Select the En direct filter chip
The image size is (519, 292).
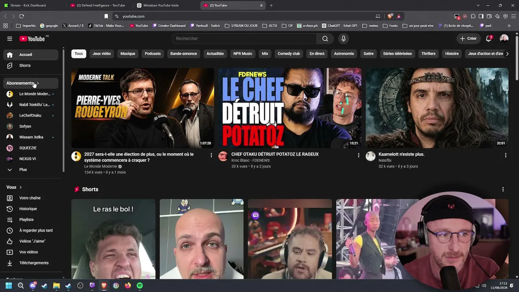(317, 54)
